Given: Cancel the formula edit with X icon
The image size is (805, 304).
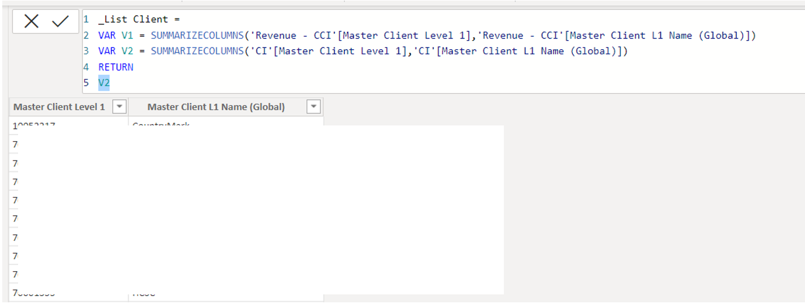Looking at the screenshot, I should coord(32,22).
